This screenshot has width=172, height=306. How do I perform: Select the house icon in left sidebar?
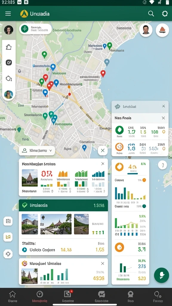9,47
